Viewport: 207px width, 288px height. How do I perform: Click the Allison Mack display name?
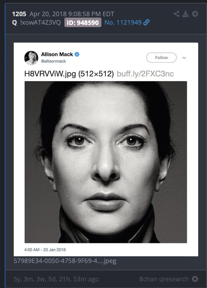click(x=57, y=54)
